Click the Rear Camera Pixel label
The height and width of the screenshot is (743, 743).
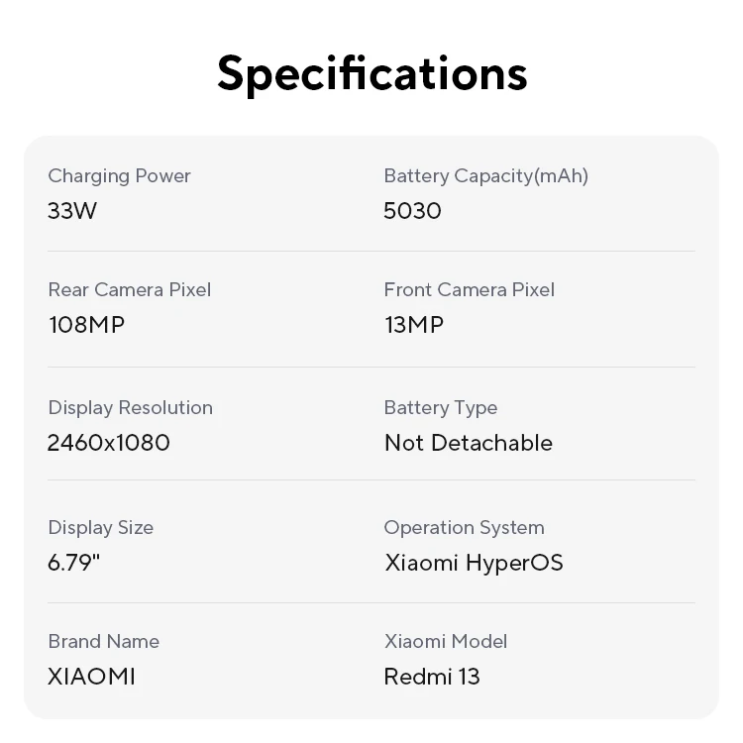129,289
